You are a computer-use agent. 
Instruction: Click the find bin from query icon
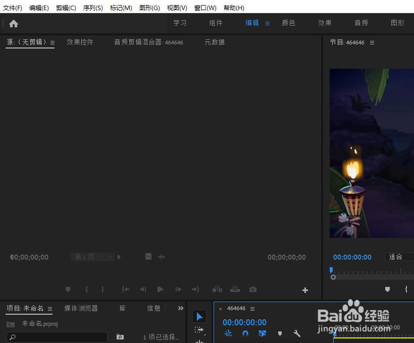[x=120, y=336]
